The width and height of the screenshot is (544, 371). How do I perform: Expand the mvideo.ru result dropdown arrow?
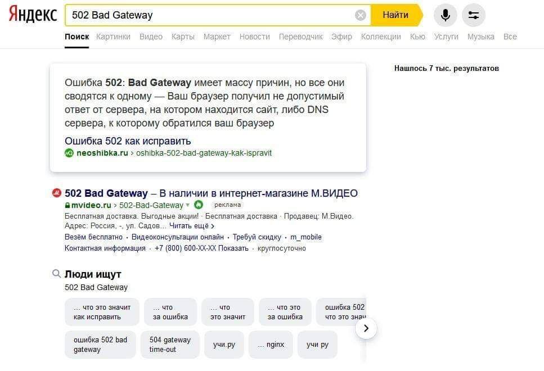click(x=188, y=205)
